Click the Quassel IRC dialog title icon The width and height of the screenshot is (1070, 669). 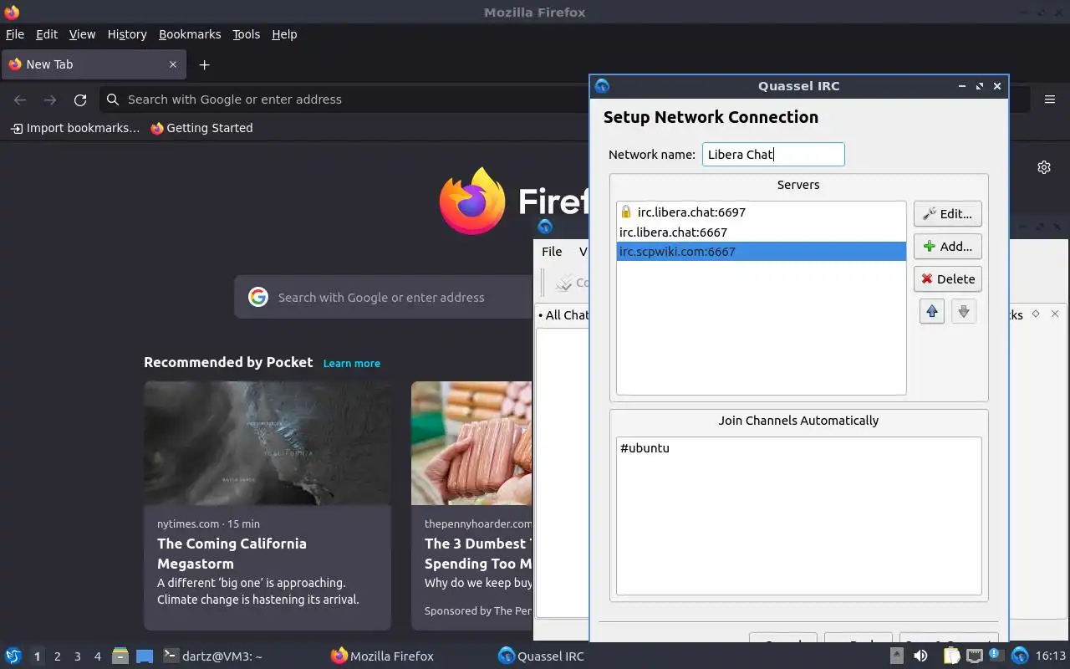click(602, 86)
